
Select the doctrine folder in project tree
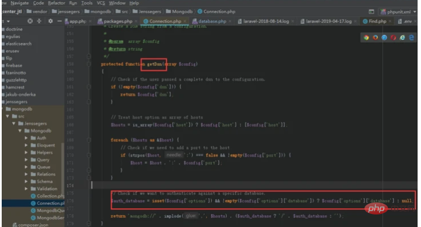[14, 29]
